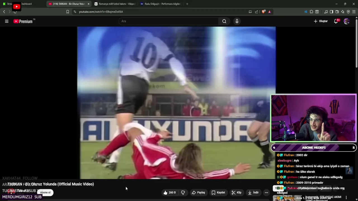
Task: Switch to Romanya millî futbol takımı tab
Action: point(115,4)
